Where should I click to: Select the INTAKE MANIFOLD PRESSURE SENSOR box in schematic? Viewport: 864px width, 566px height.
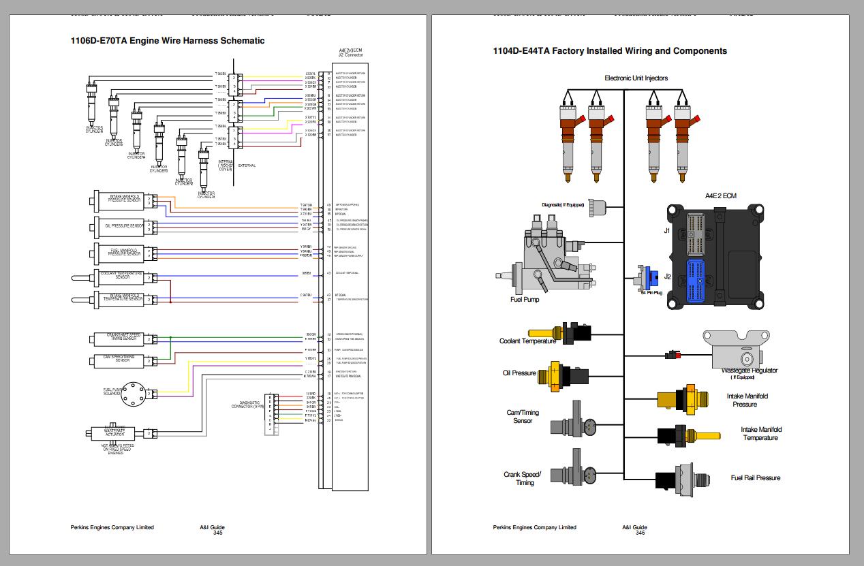click(x=121, y=201)
